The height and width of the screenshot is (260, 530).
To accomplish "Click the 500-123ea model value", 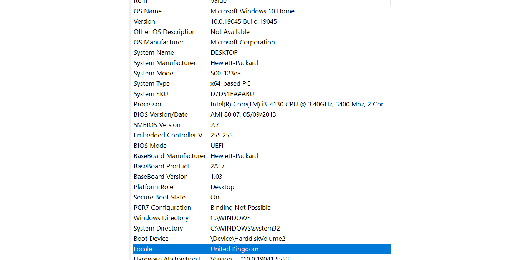I will point(225,73).
